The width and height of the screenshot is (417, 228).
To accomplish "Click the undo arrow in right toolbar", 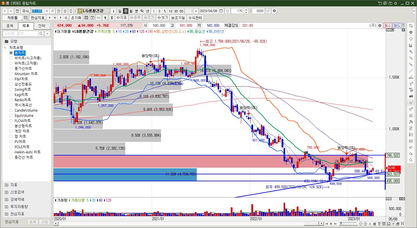I will (411, 147).
